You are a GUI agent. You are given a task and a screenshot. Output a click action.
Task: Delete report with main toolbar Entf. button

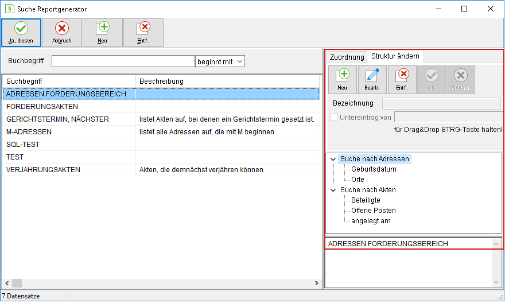(143, 33)
